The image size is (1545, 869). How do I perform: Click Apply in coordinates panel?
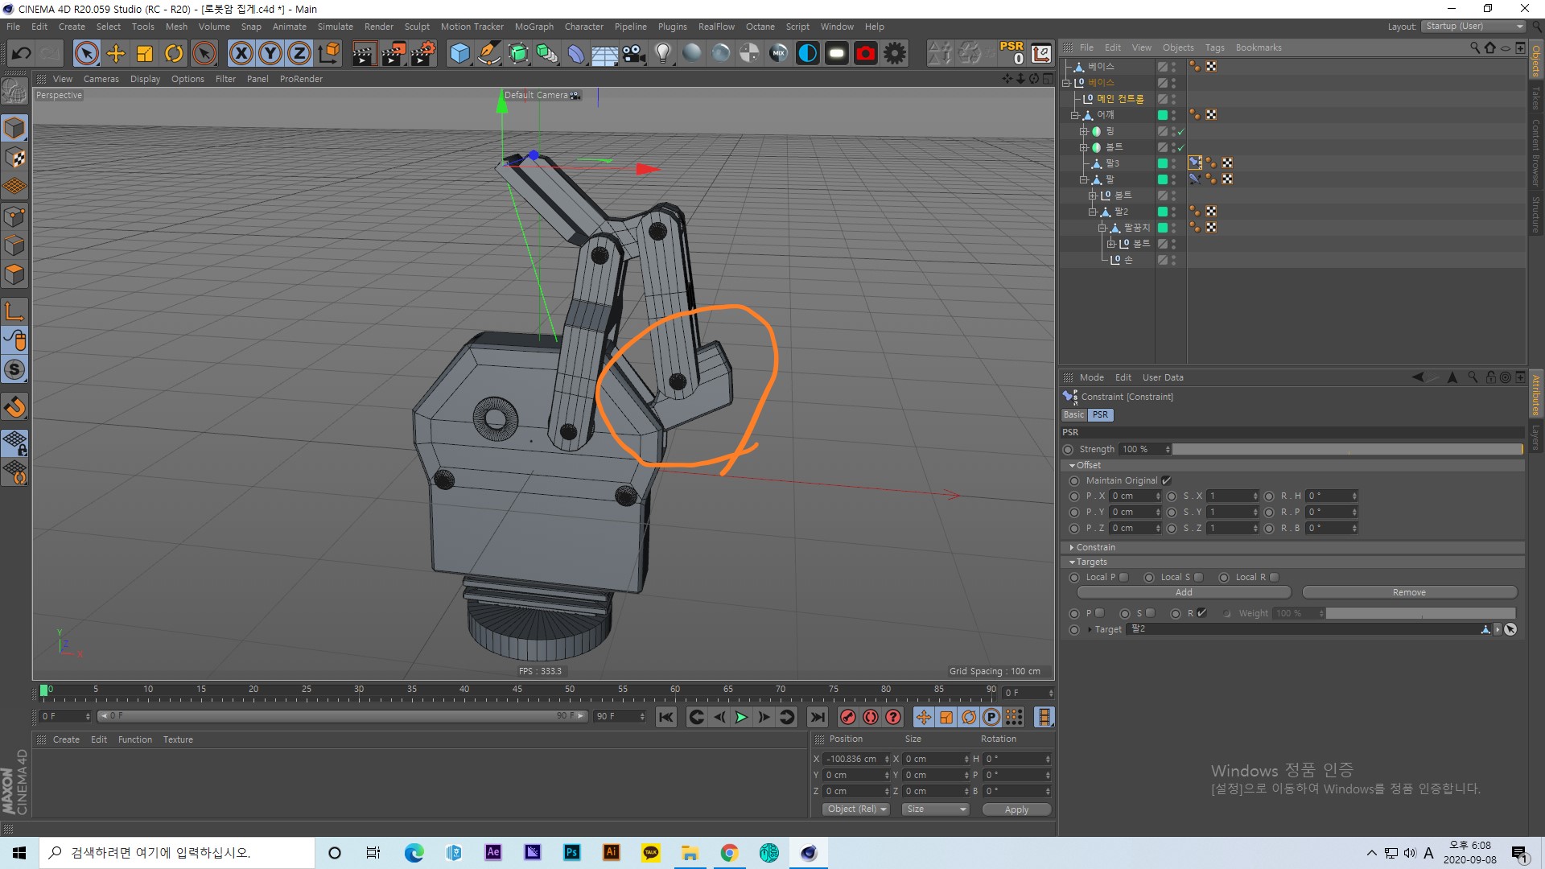pyautogui.click(x=1016, y=809)
